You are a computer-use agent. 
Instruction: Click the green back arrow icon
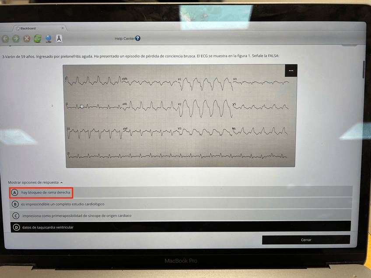tap(5, 39)
